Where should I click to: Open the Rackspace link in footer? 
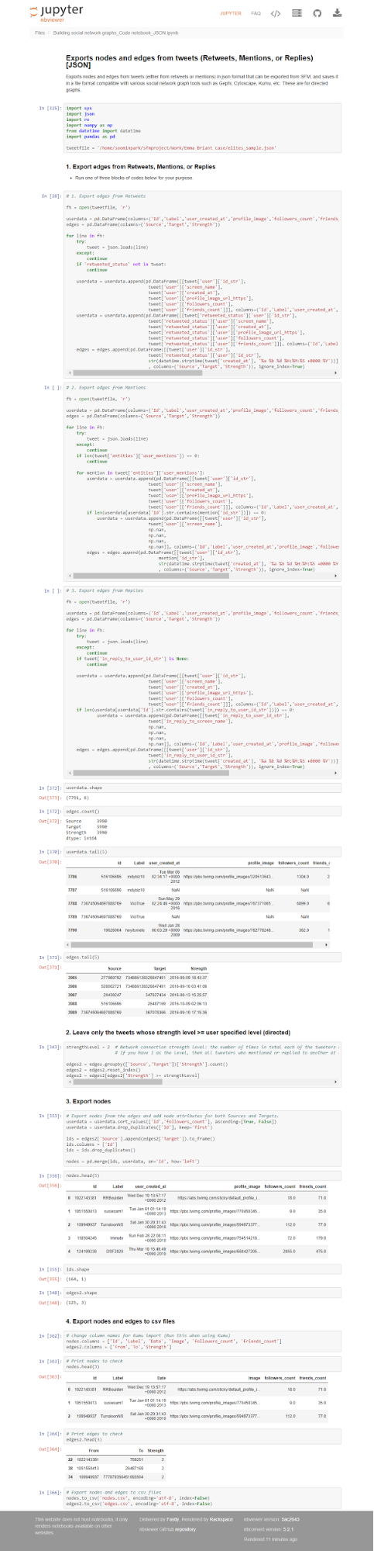(x=219, y=1513)
